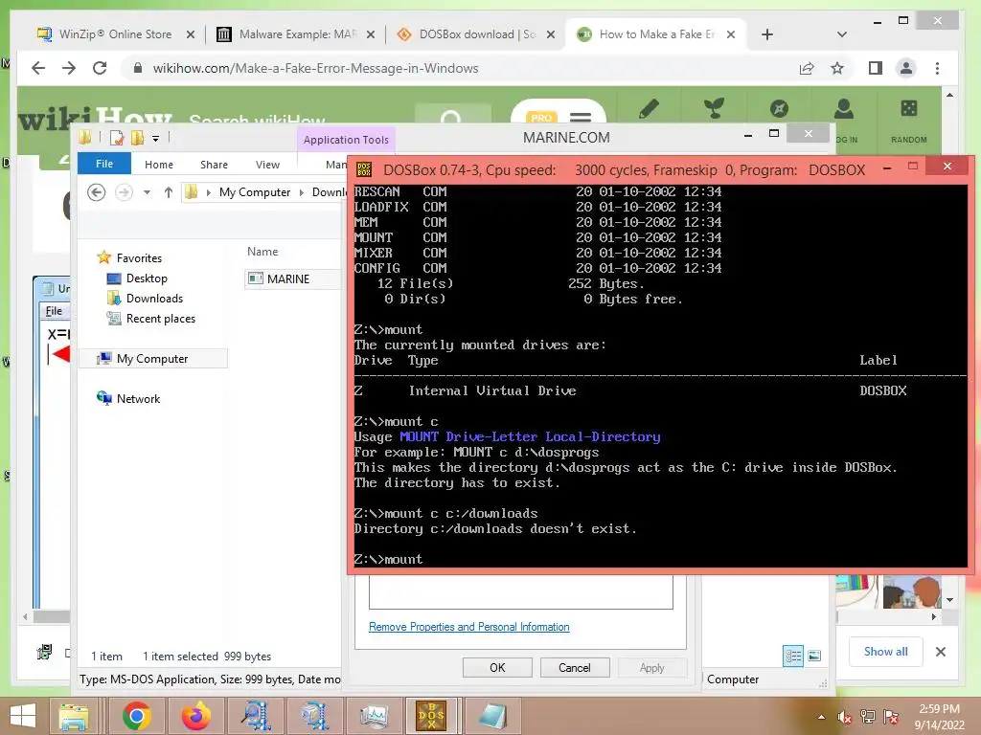
Task: Share this page from address bar
Action: click(x=807, y=68)
